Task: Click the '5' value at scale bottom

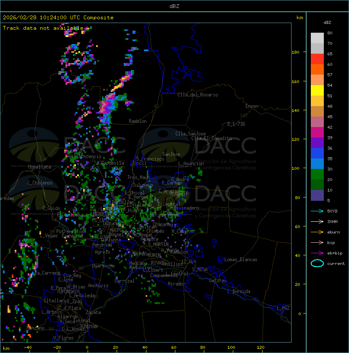Action: click(x=328, y=200)
